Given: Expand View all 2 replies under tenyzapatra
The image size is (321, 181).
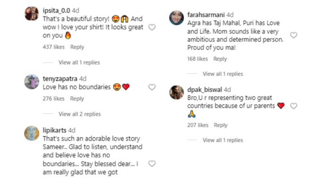Looking at the screenshot, I should 80,114.
